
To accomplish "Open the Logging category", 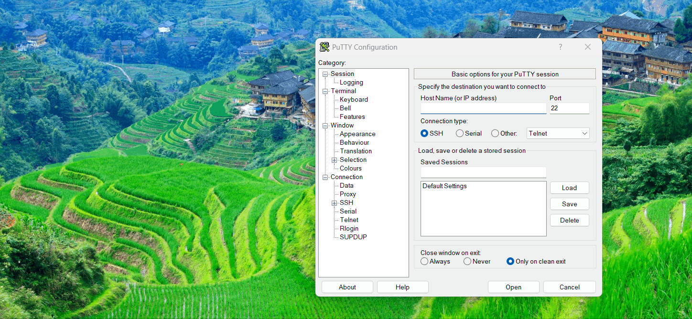I will pyautogui.click(x=351, y=83).
